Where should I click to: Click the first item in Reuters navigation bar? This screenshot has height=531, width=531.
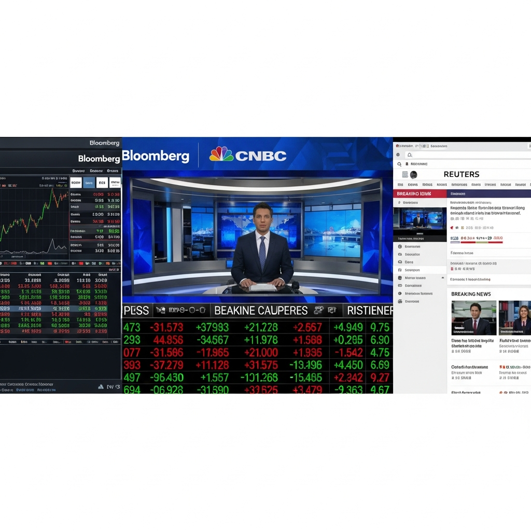(400, 185)
